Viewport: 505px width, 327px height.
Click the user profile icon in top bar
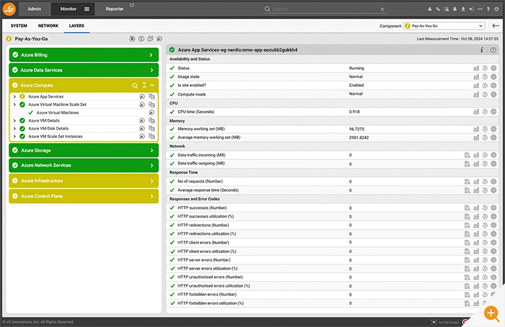(430, 9)
